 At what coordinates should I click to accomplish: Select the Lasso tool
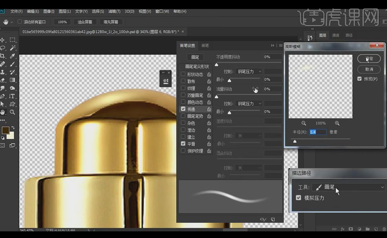(x=3, y=48)
